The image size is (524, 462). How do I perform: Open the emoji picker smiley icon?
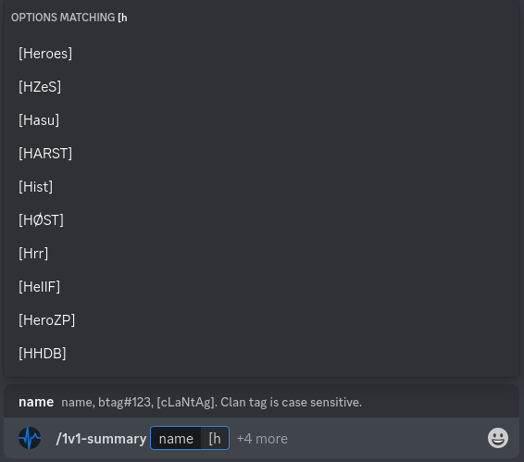coord(497,438)
